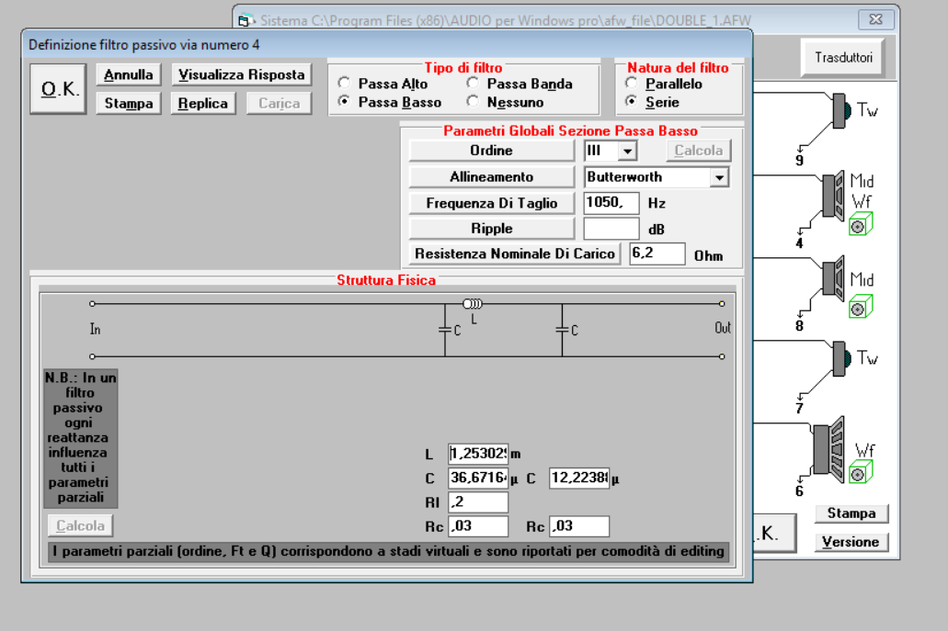Click the Resistenza Nominale Di Carico value field
The image size is (948, 631).
pyautogui.click(x=657, y=254)
